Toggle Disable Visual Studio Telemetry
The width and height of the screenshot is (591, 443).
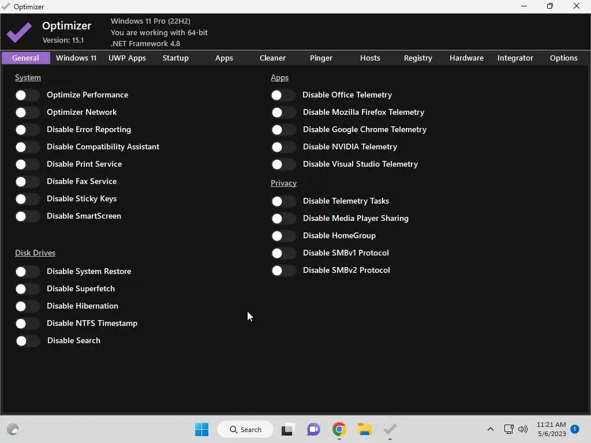283,164
